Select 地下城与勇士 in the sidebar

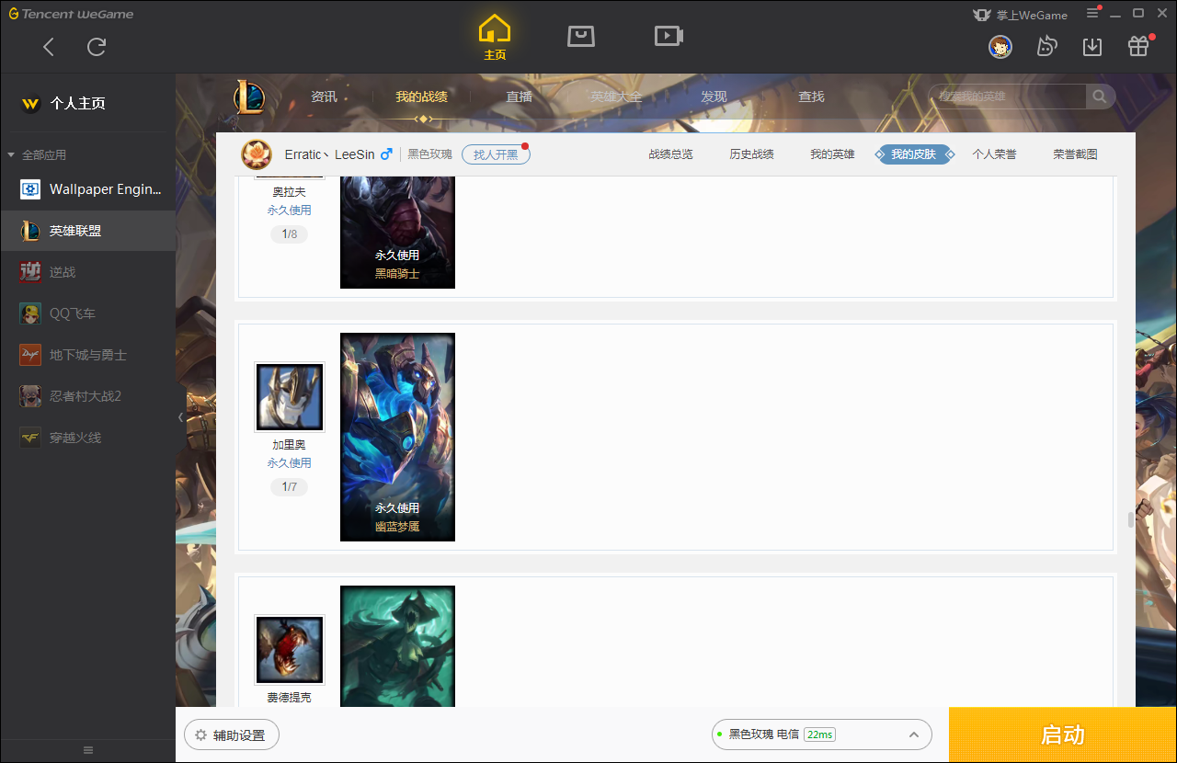[87, 355]
